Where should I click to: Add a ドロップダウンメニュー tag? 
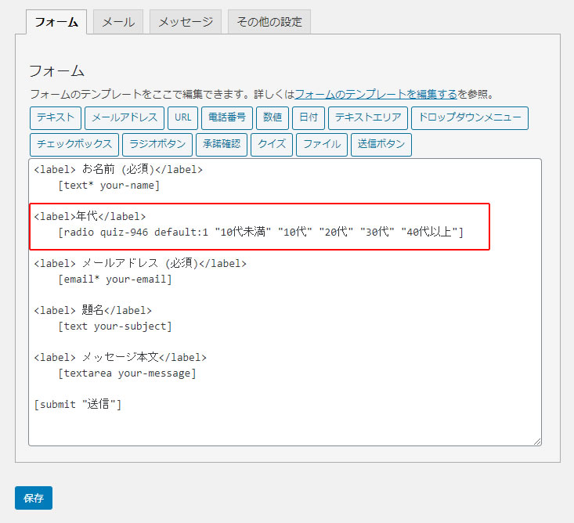pyautogui.click(x=470, y=118)
